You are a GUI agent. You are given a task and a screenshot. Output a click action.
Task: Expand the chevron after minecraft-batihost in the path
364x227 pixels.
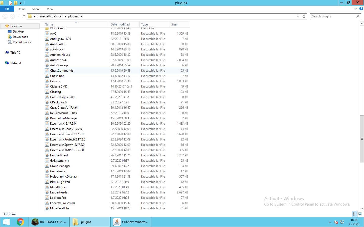click(x=65, y=16)
